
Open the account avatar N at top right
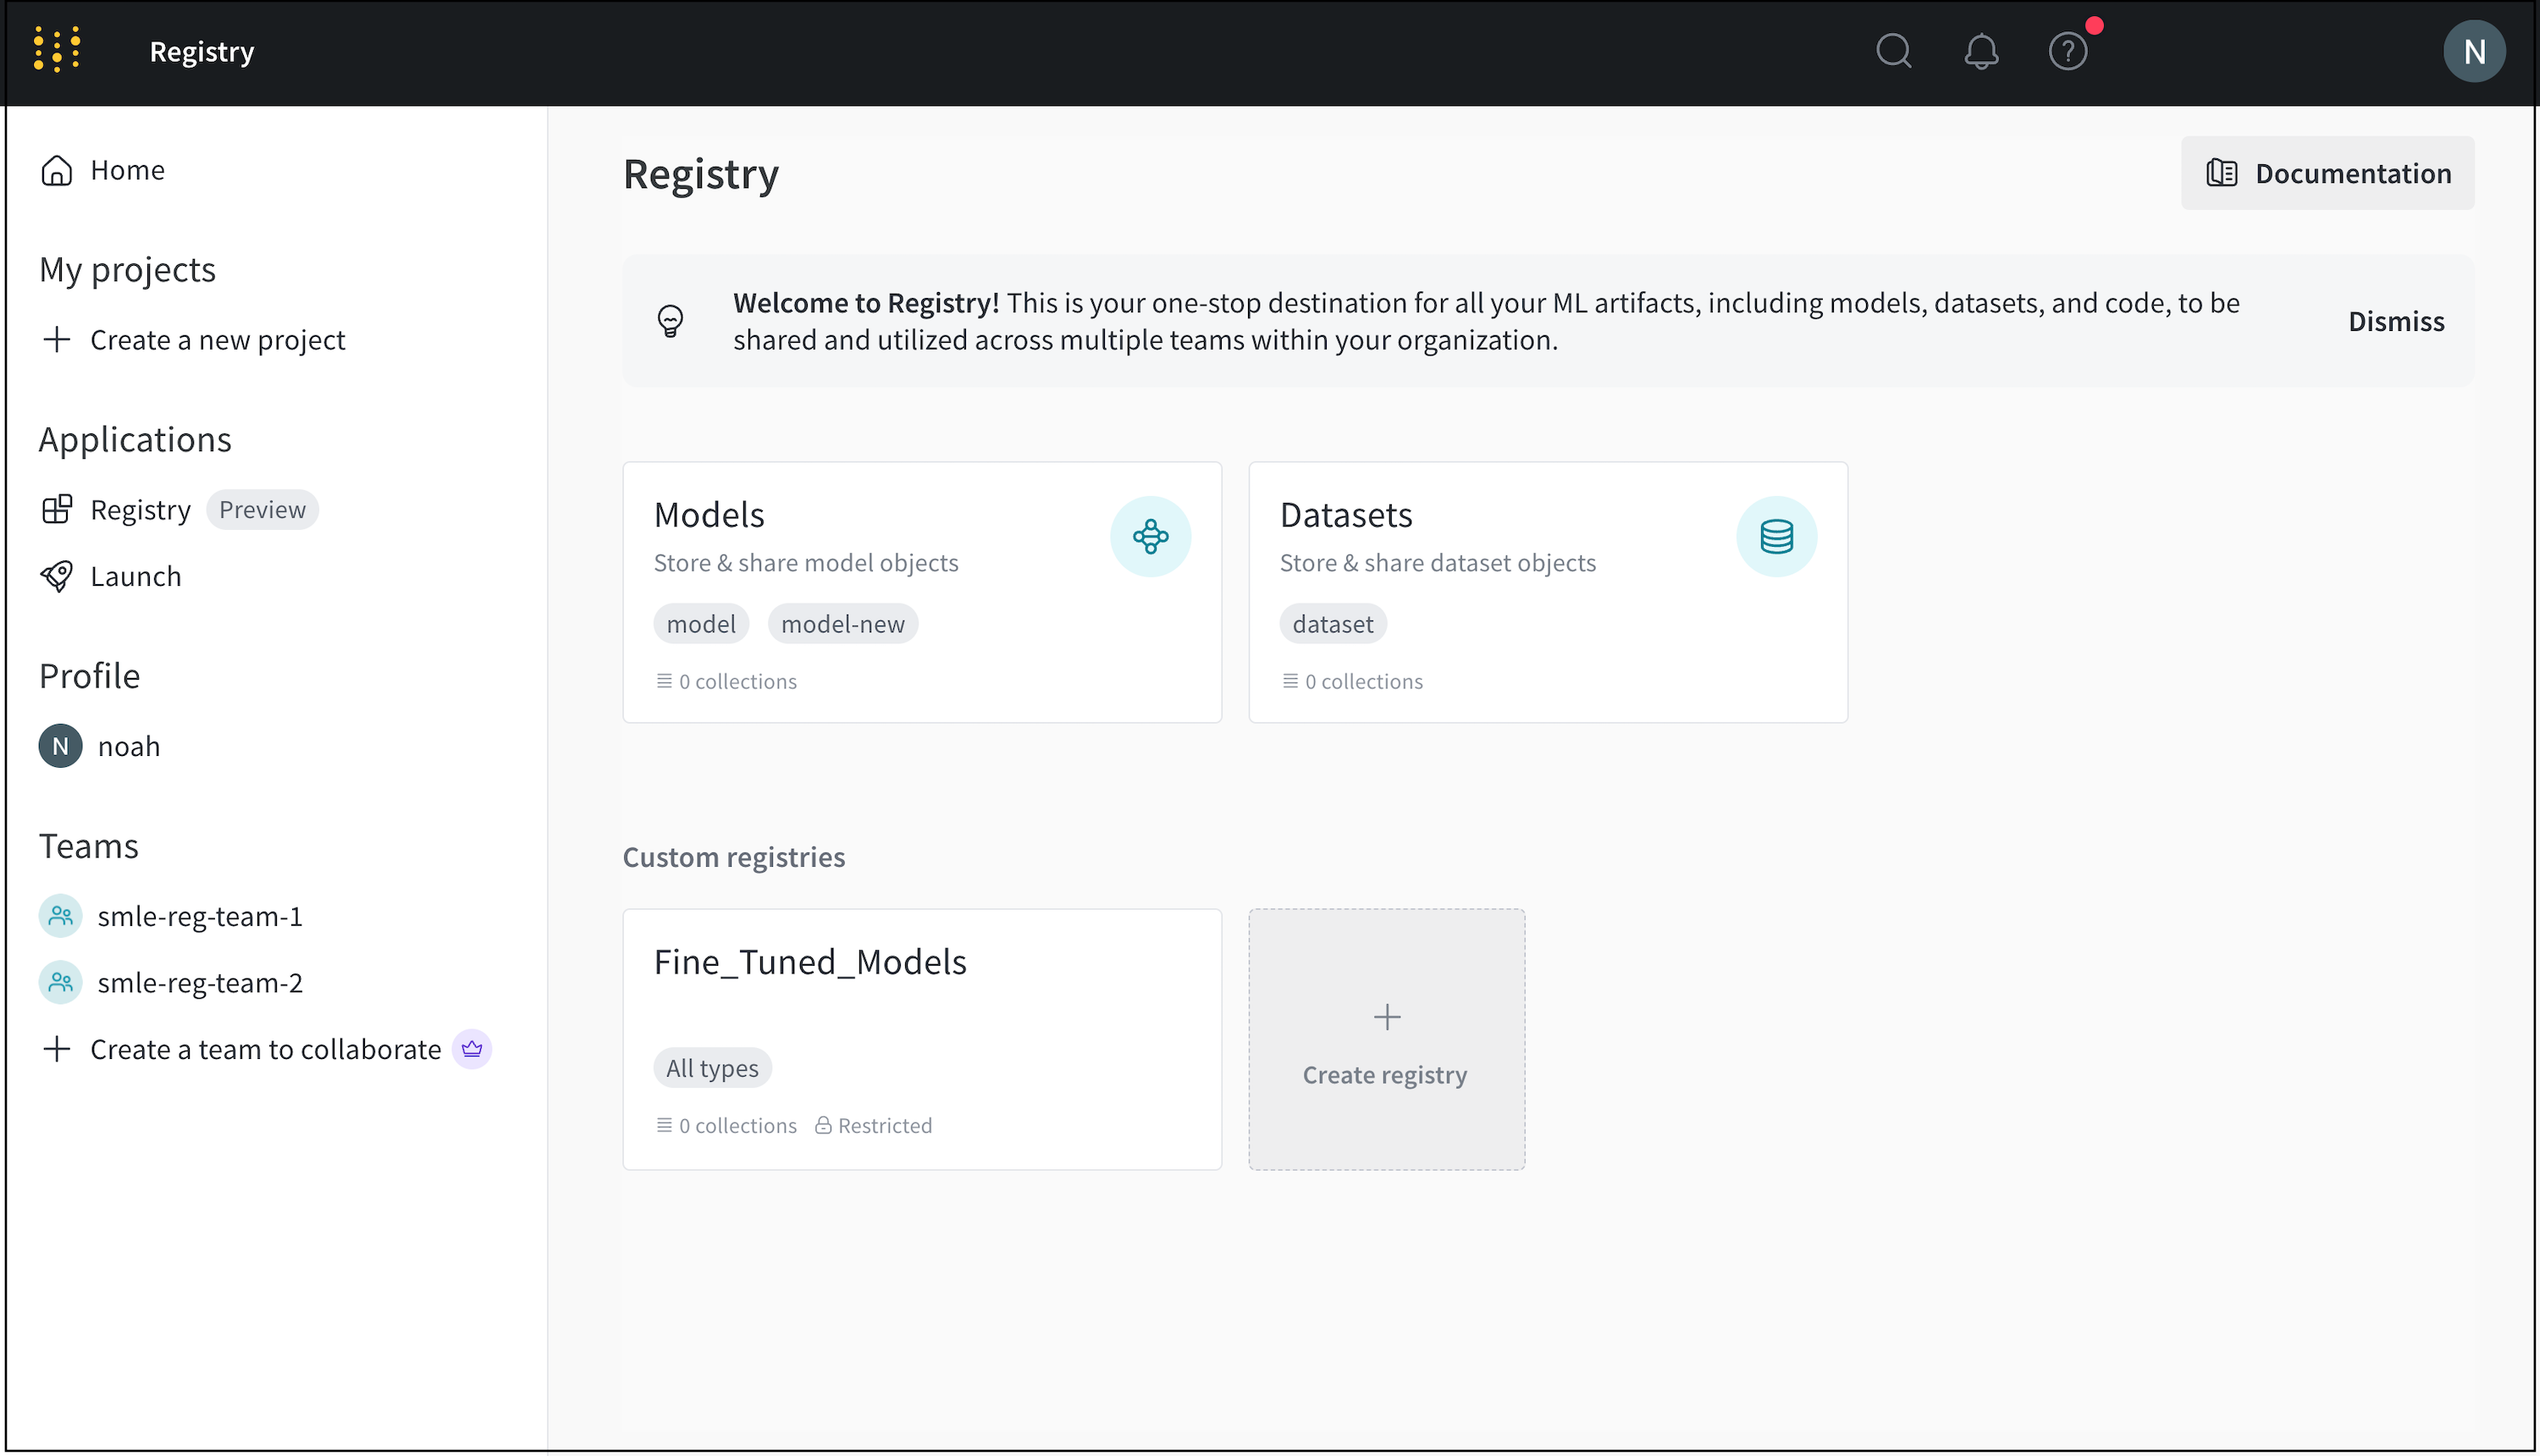2474,50
